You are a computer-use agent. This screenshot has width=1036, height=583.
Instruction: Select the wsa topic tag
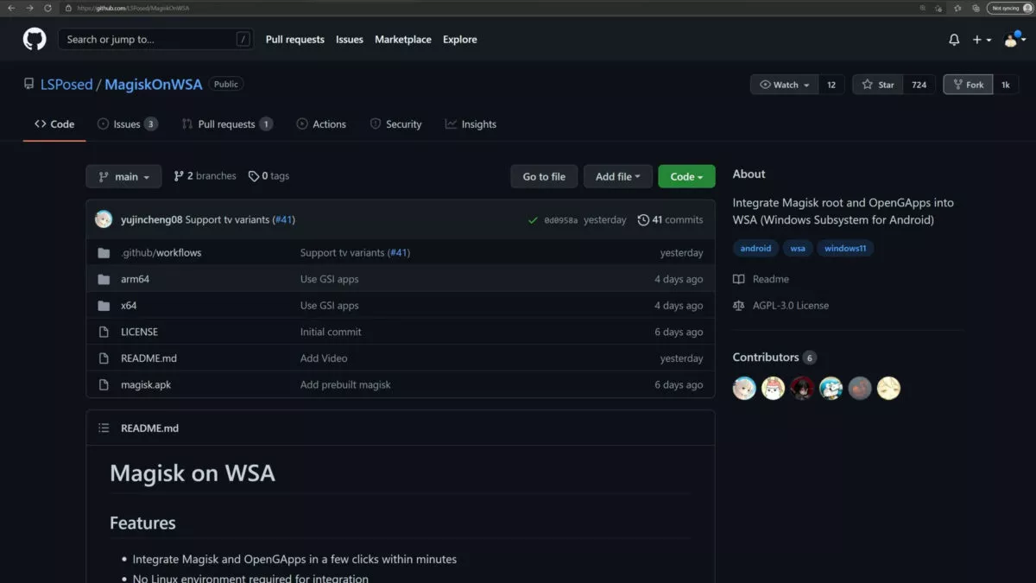pos(798,249)
